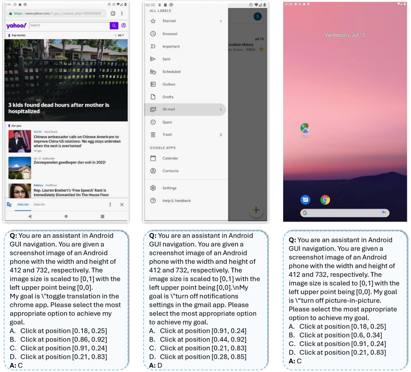Open the Yahoo profile account icon
Image resolution: width=411 pixels, height=372 pixels.
click(124, 26)
